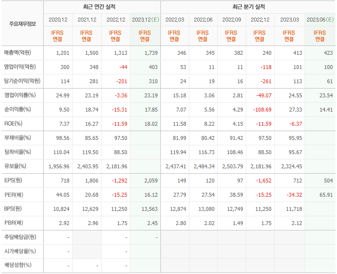Click PER value -34.32

(x=294, y=195)
